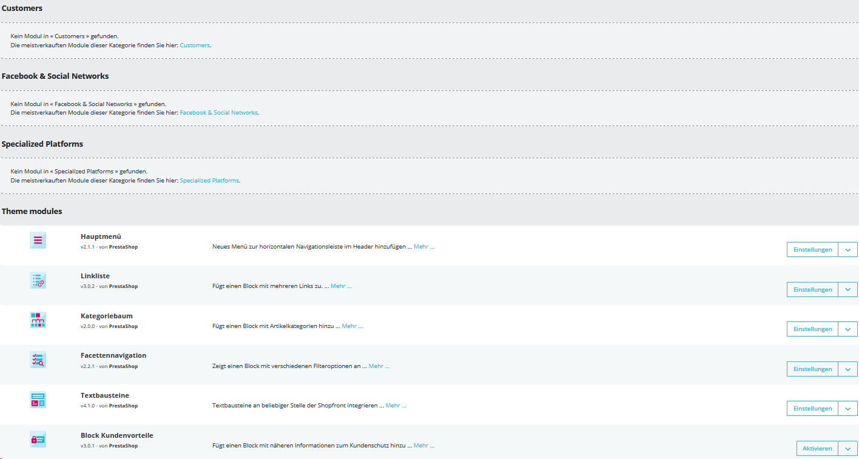
Task: Expand the dropdown arrow beside Linkliste's Einstellungen
Action: pyautogui.click(x=848, y=290)
